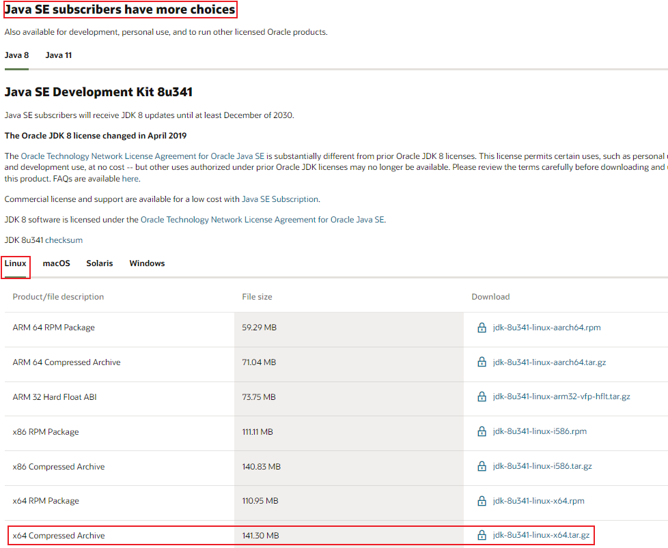Viewport: 668px width, 548px height.
Task: Click the 'Also available for development' sentence
Action: (x=166, y=32)
